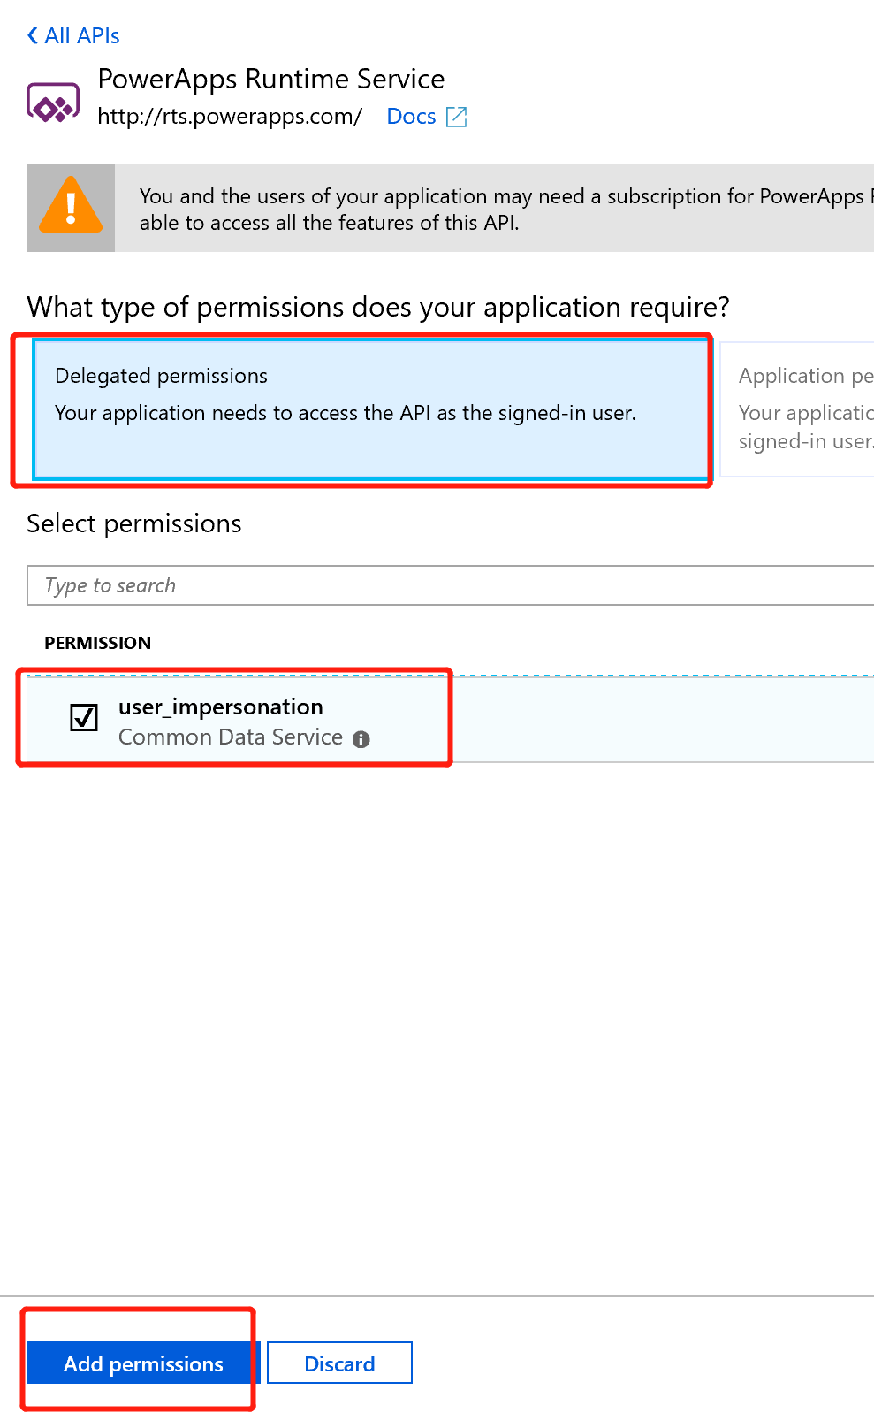Open the external link icon next to Docs
The height and width of the screenshot is (1413, 874).
[x=456, y=117]
